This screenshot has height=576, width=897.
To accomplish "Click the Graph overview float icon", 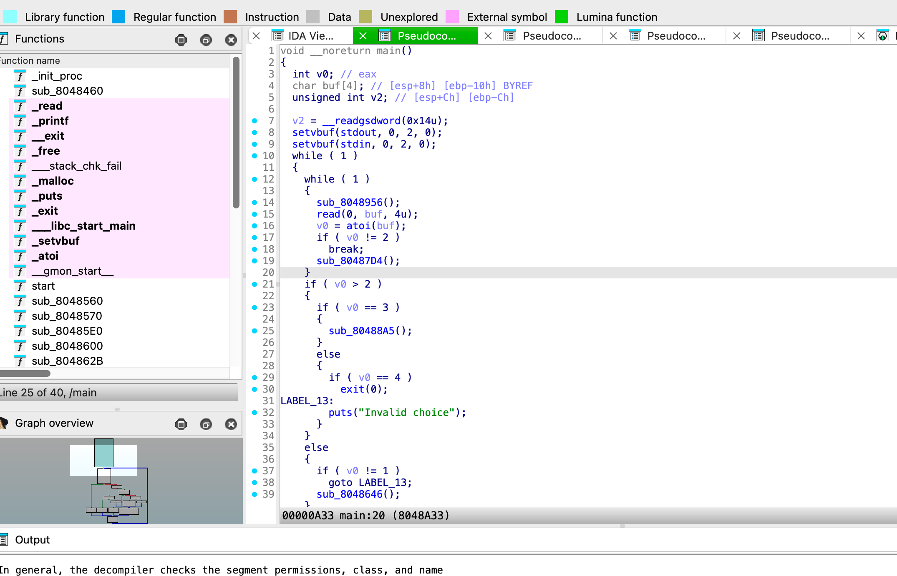I will coord(206,424).
